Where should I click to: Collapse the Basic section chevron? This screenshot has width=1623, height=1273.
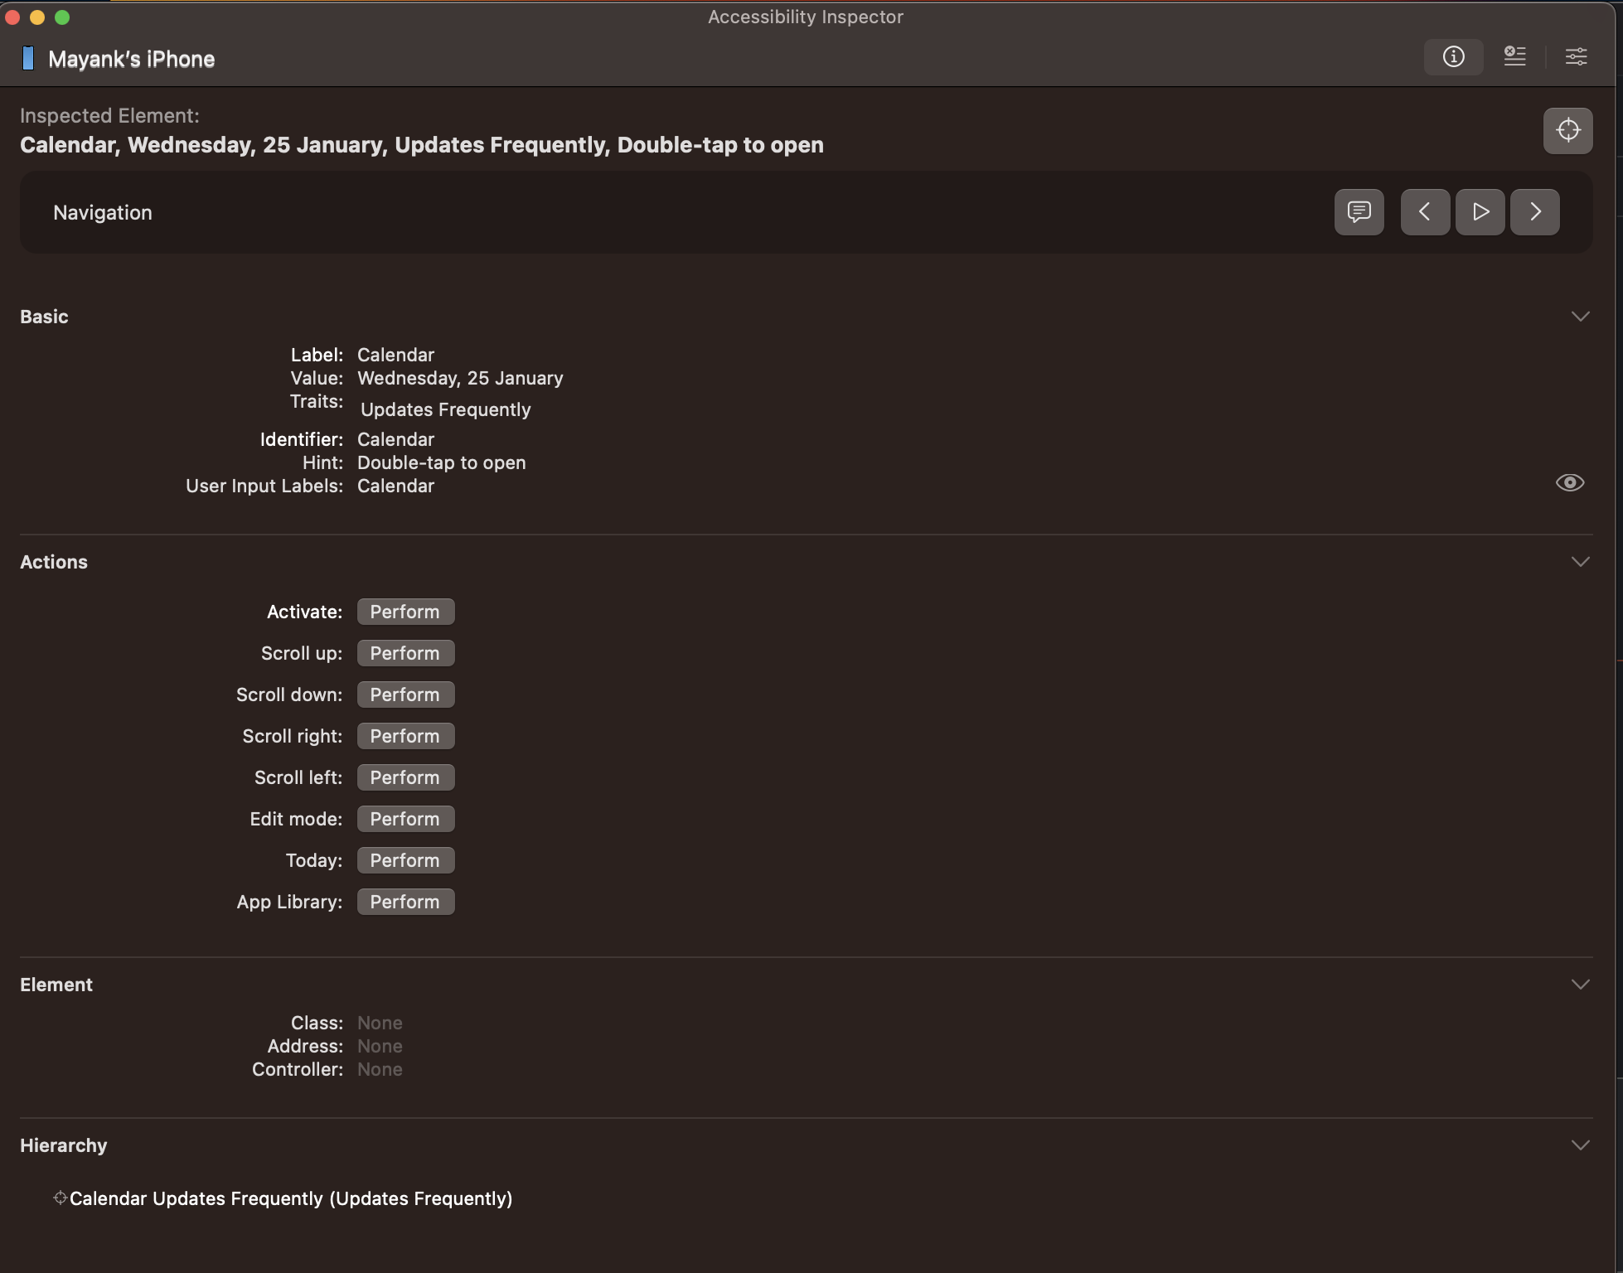pos(1580,317)
